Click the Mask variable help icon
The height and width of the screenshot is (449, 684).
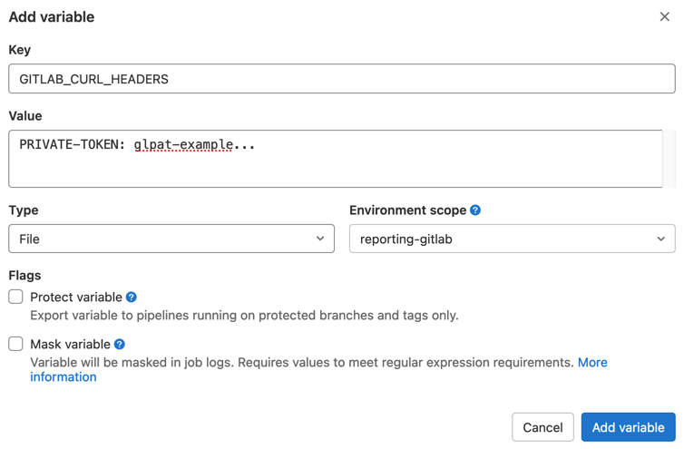(x=120, y=345)
